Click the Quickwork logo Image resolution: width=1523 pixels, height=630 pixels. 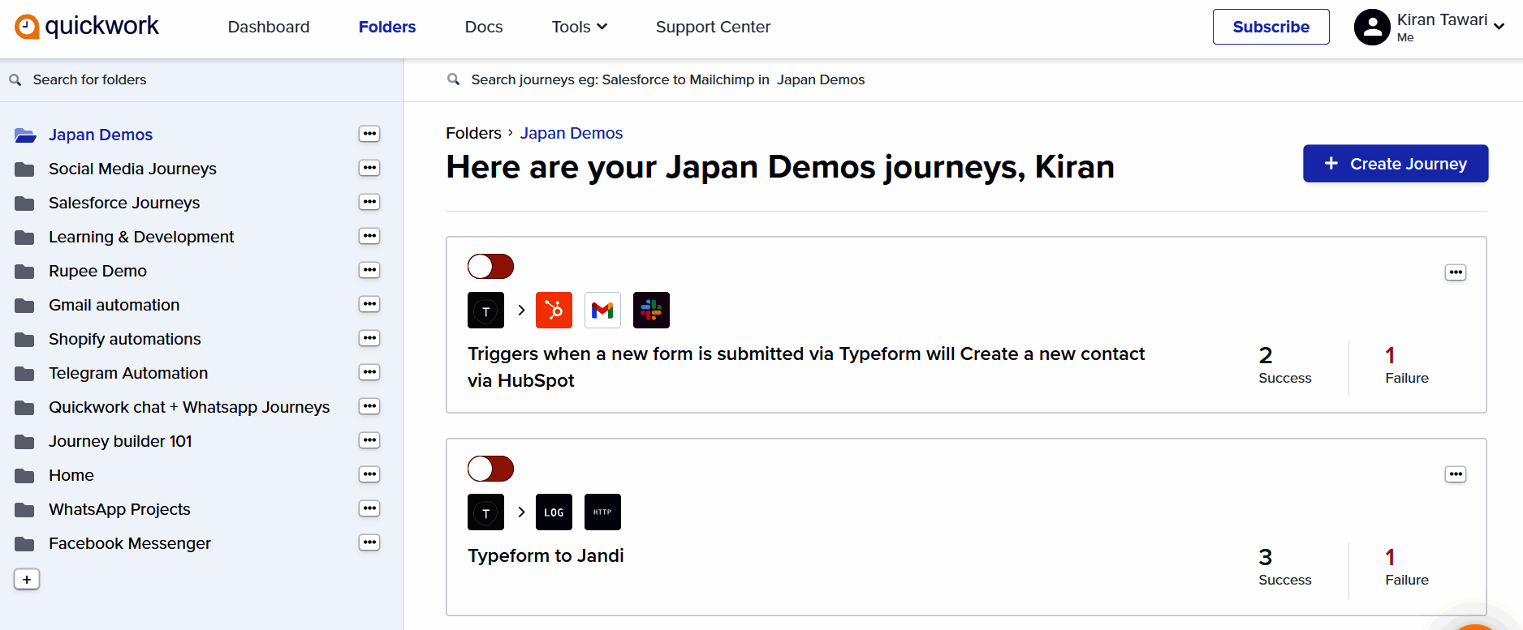click(87, 27)
